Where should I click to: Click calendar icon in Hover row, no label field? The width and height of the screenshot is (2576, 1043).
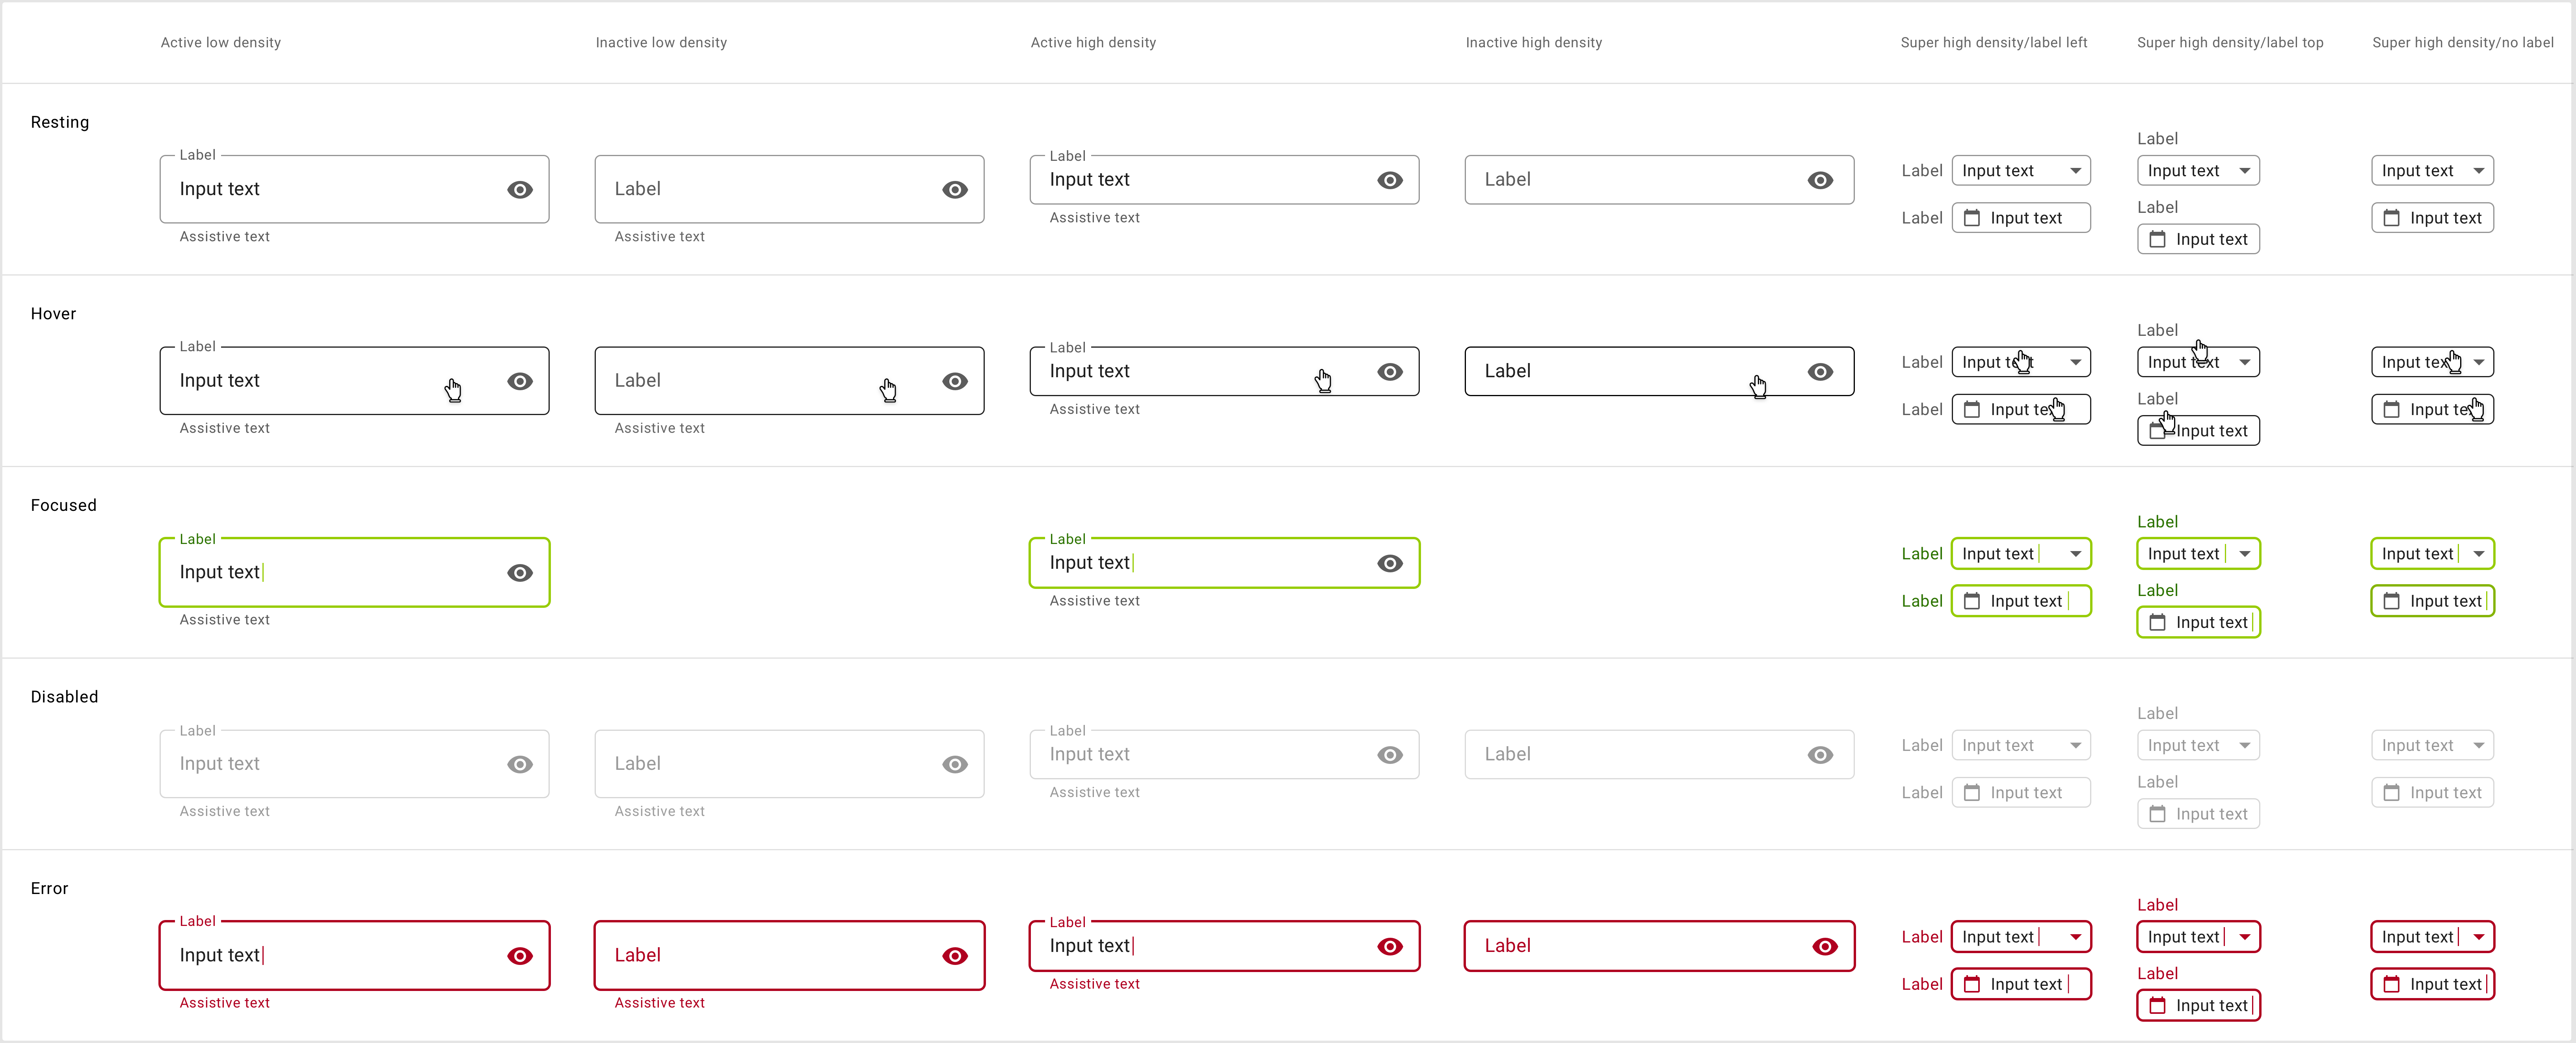[x=2391, y=409]
